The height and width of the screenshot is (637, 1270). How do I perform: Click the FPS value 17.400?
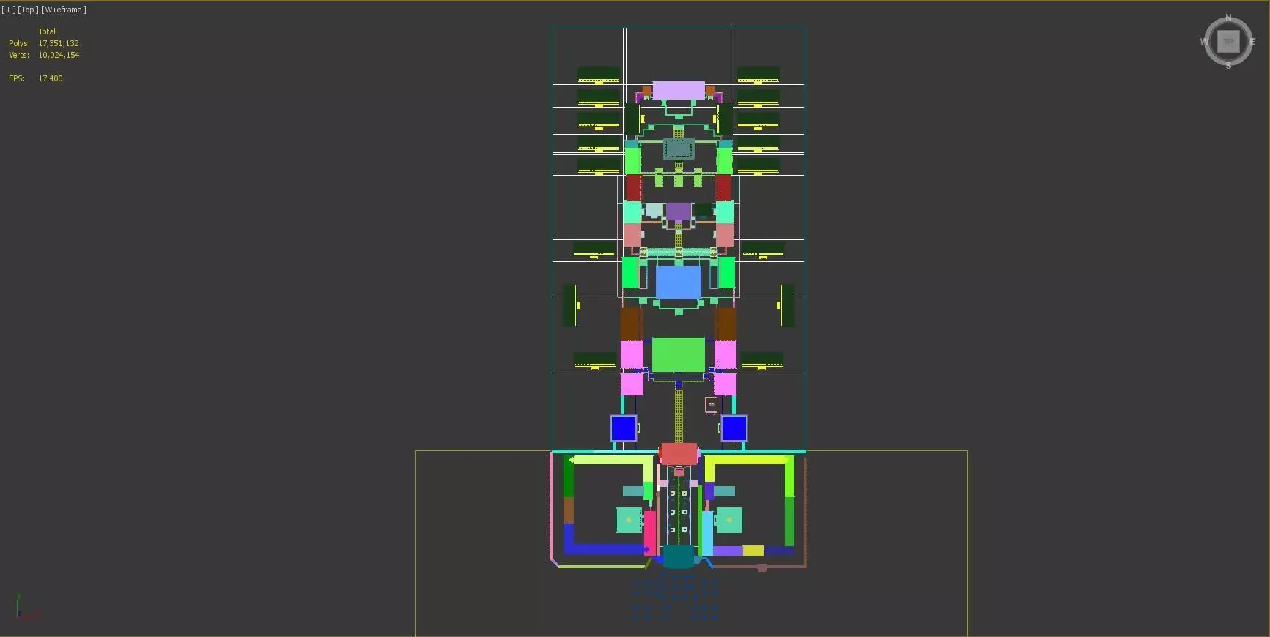[x=51, y=78]
